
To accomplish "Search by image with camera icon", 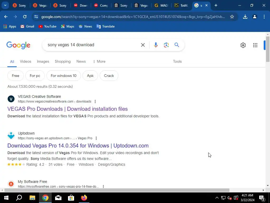I will pos(166,45).
